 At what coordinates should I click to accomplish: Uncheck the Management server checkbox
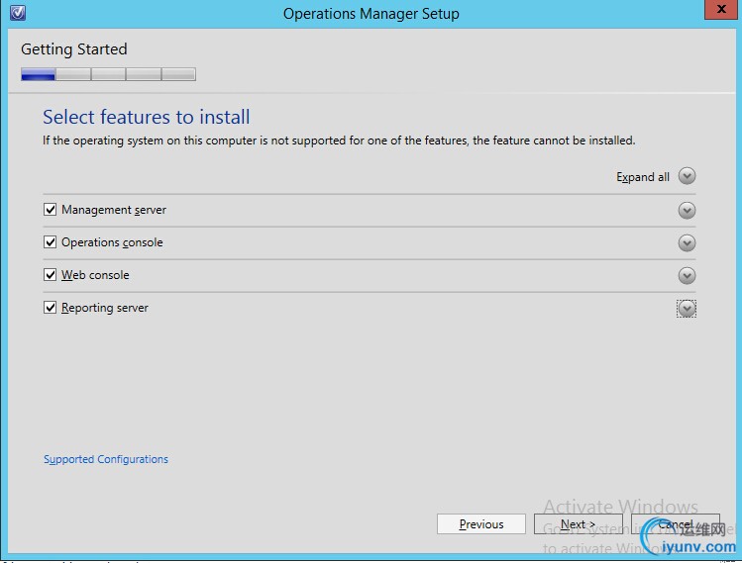coord(51,210)
